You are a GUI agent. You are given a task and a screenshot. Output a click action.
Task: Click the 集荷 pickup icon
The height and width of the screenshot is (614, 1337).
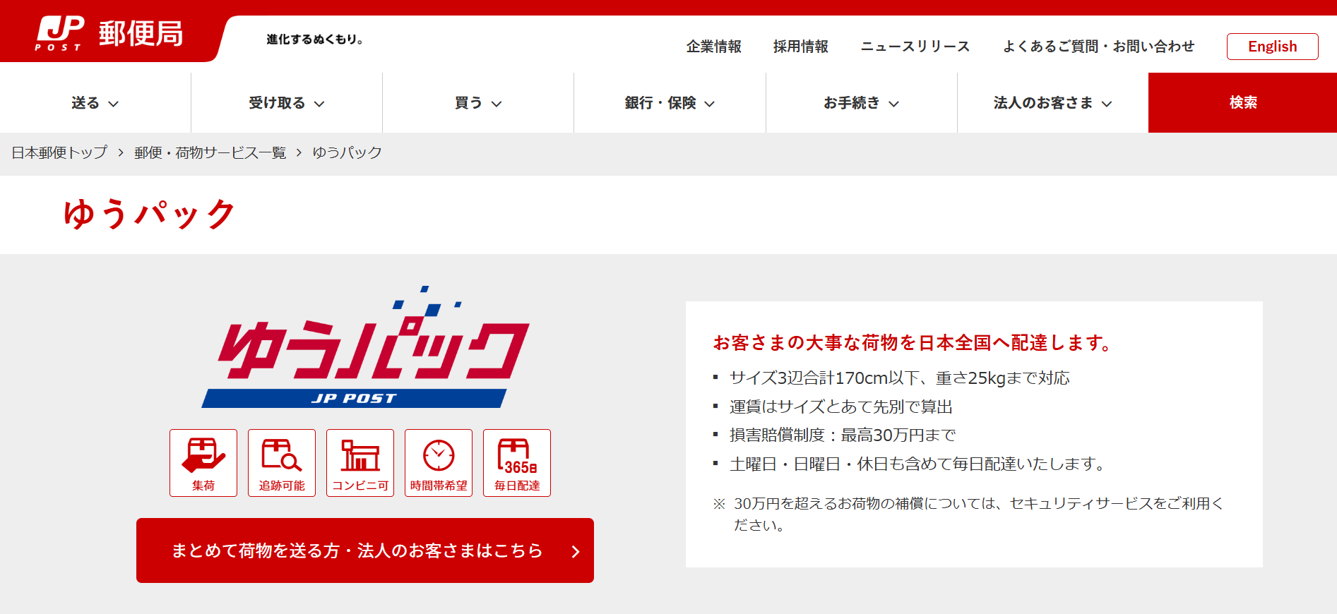pyautogui.click(x=203, y=462)
